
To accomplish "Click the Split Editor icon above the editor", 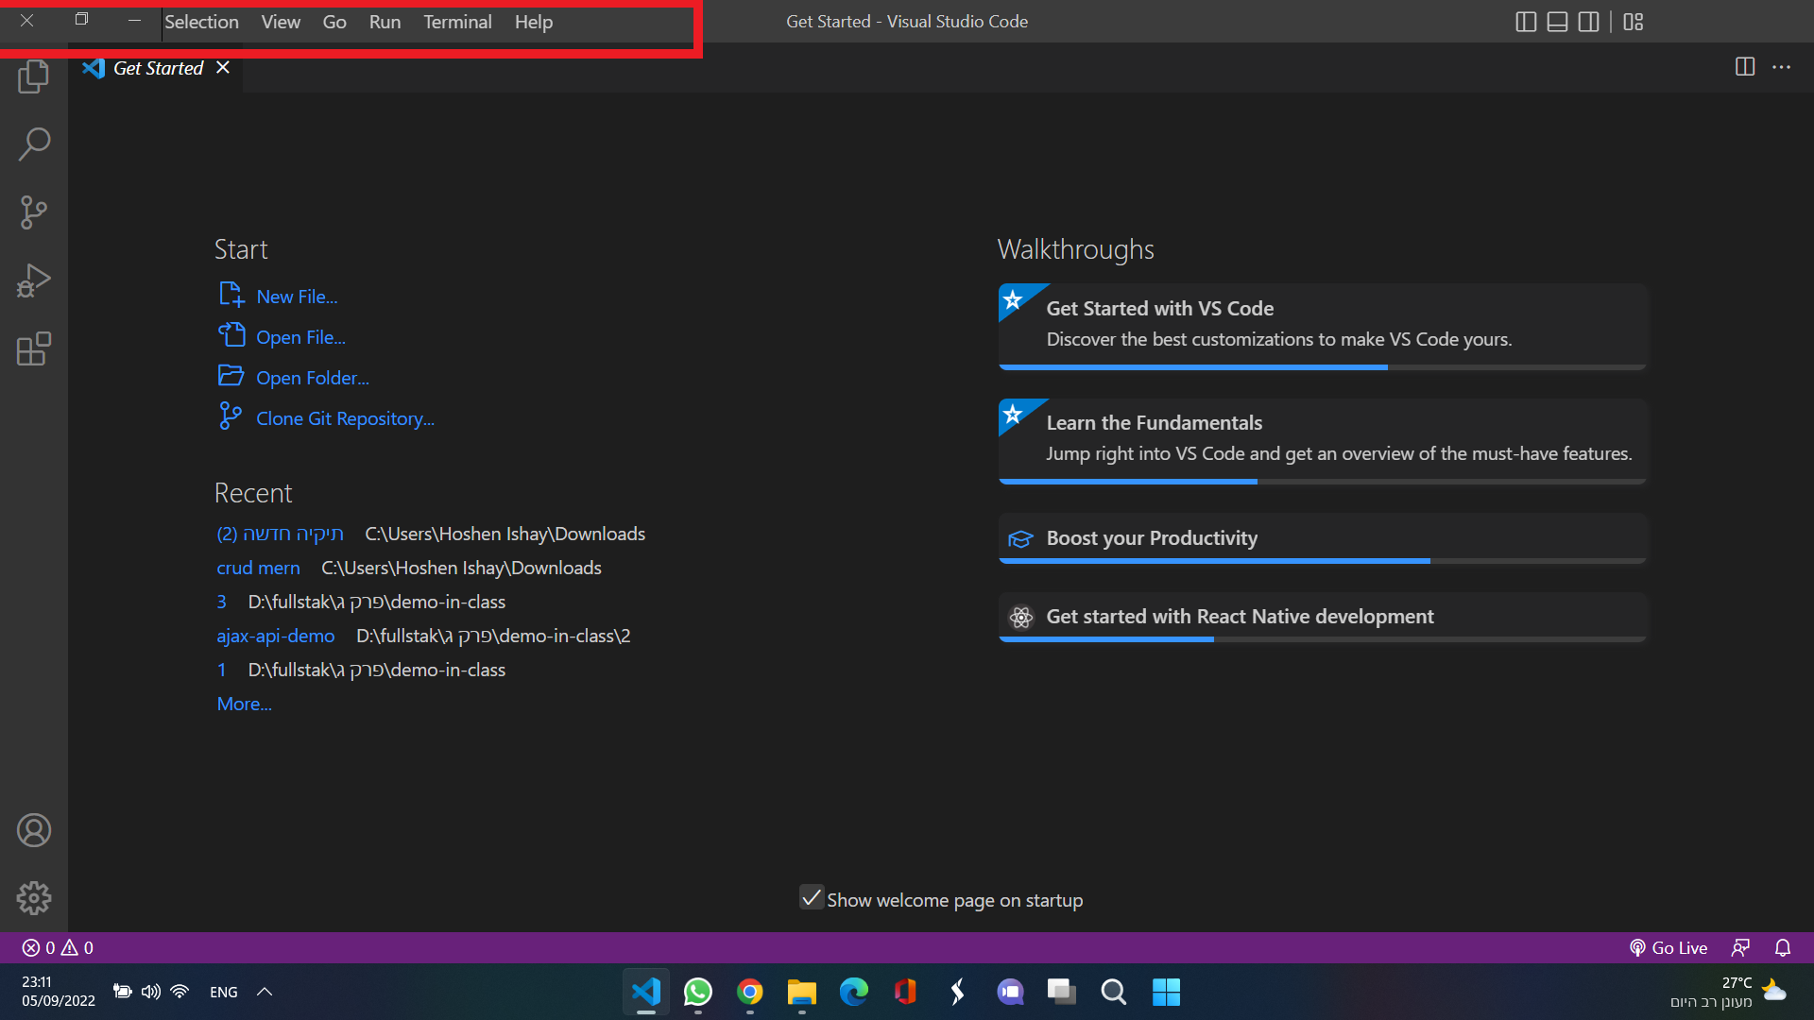I will [x=1743, y=66].
